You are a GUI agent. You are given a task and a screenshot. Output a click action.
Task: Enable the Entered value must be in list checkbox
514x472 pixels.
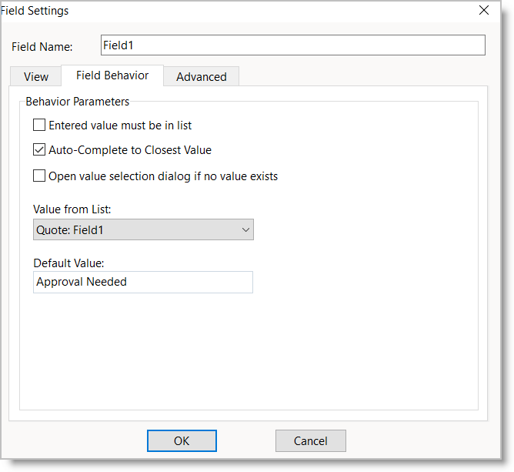coord(40,125)
